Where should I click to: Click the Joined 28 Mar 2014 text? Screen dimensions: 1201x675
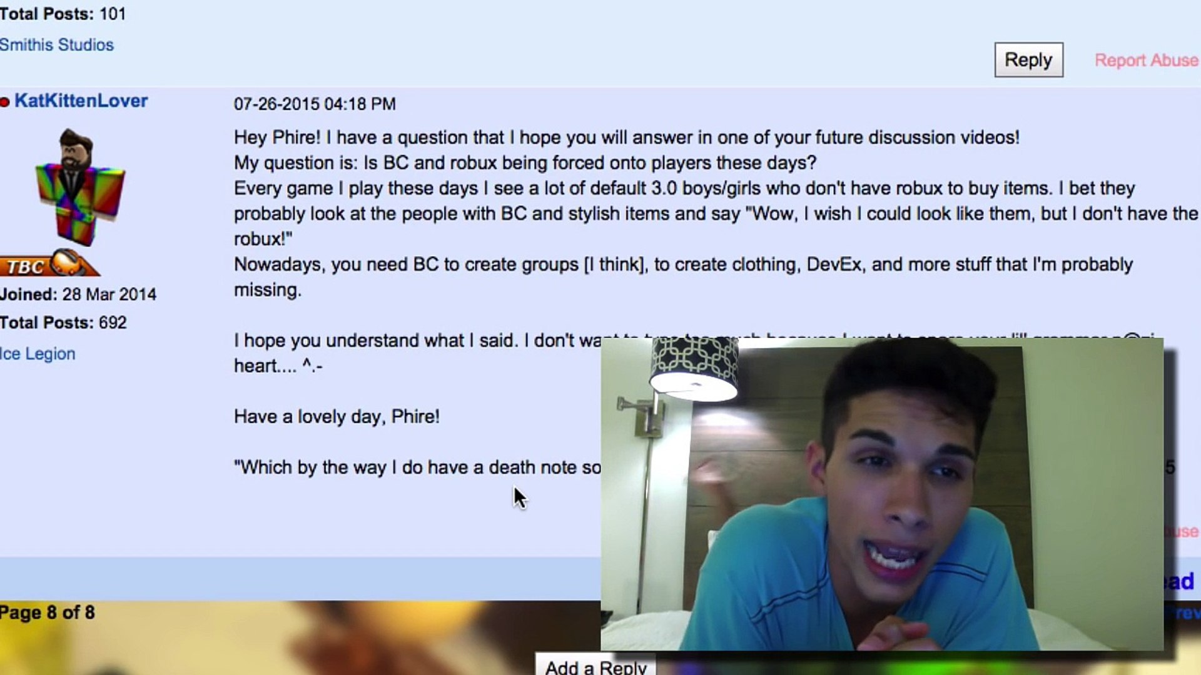tap(78, 294)
